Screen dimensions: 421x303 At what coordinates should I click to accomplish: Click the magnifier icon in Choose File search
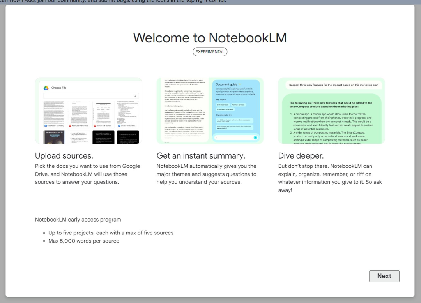tap(135, 96)
